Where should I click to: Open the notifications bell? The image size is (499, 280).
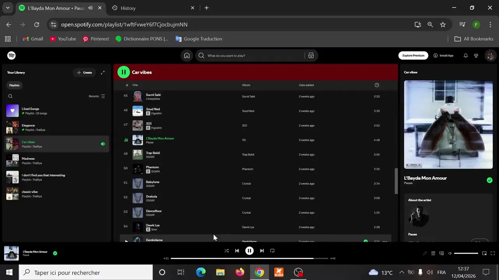click(465, 56)
